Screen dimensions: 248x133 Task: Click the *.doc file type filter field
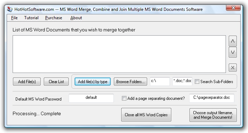click(x=182, y=81)
